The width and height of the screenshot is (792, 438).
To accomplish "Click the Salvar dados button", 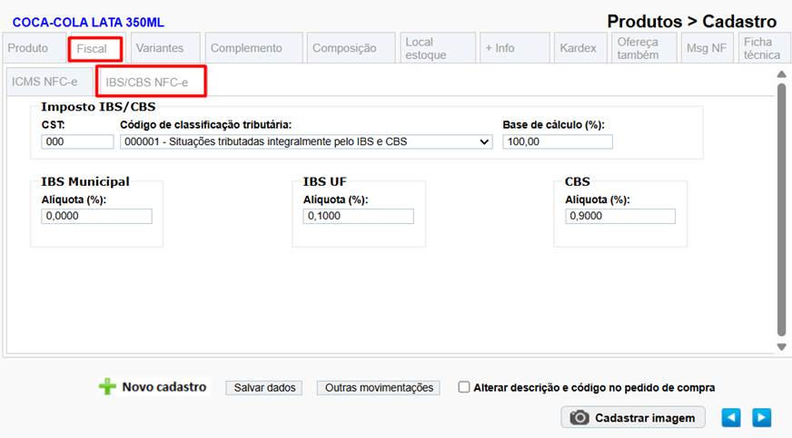I will tap(264, 387).
